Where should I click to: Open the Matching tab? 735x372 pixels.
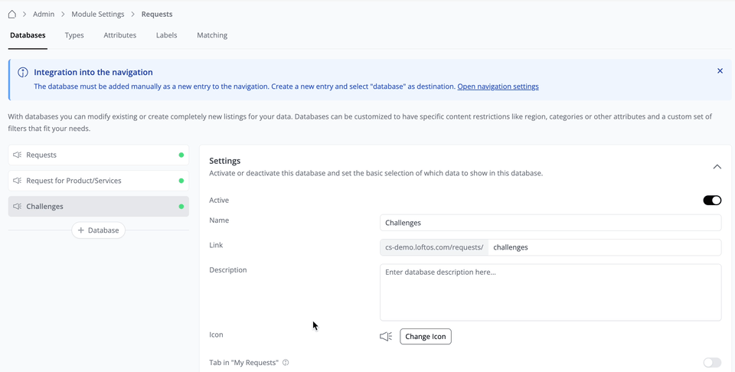[212, 35]
